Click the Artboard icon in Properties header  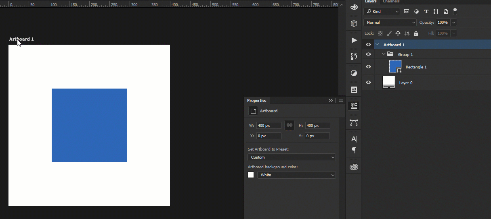[x=253, y=111]
